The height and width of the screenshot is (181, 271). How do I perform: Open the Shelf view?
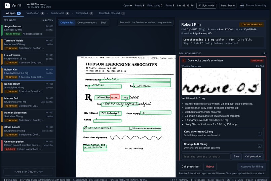[104, 23]
